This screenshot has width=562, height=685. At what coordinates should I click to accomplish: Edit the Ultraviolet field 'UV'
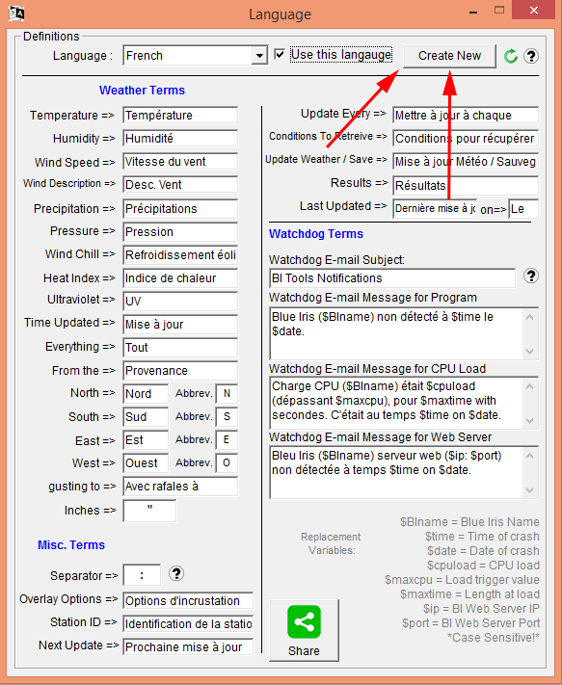click(x=180, y=302)
